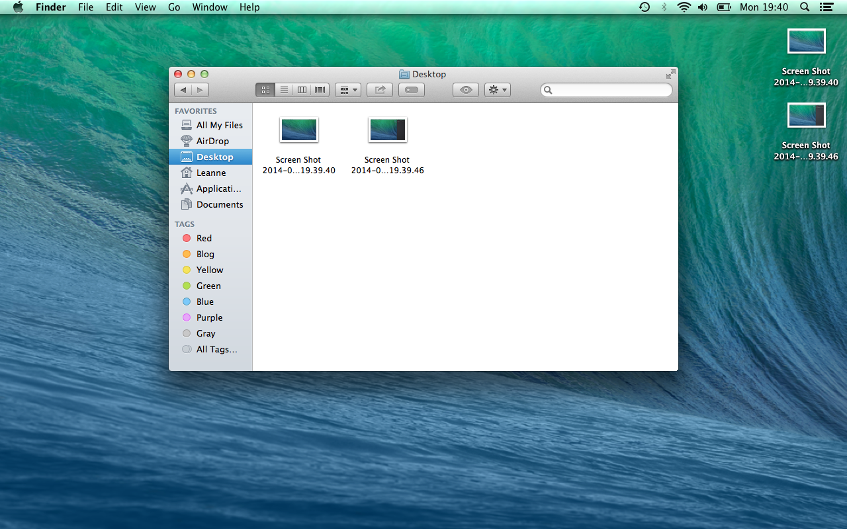Open the Leanne home folder
Screen dimensions: 847x529
(x=210, y=173)
